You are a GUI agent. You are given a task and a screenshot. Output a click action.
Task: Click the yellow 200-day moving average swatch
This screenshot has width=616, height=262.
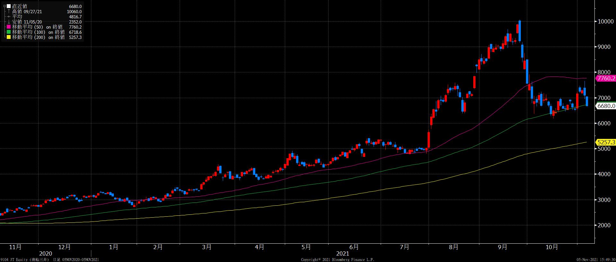[9, 37]
